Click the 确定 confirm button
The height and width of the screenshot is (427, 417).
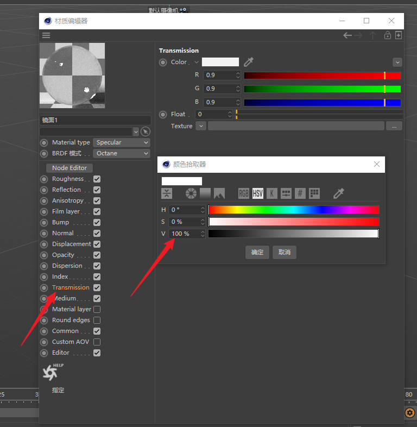tap(257, 252)
